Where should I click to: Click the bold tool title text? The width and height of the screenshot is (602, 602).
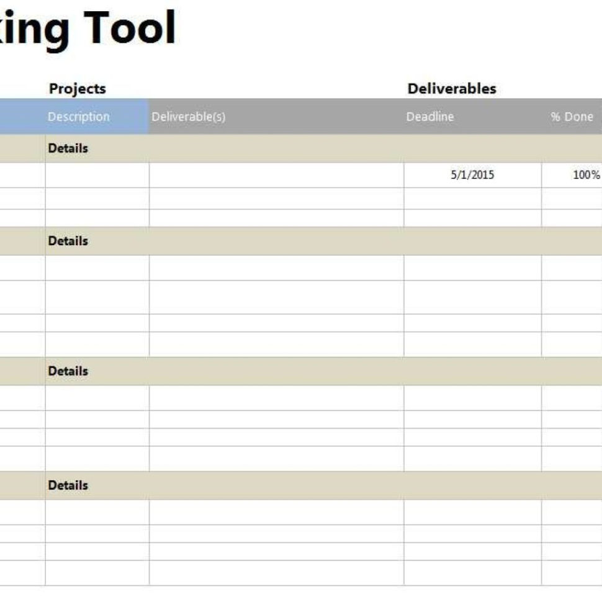coord(87,26)
